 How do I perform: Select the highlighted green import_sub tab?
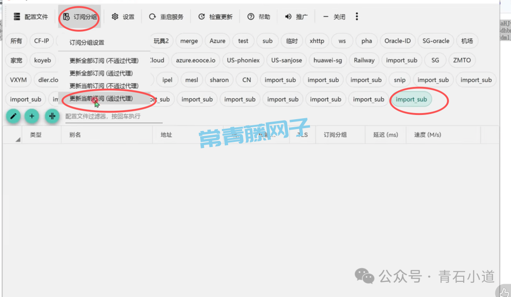(411, 99)
